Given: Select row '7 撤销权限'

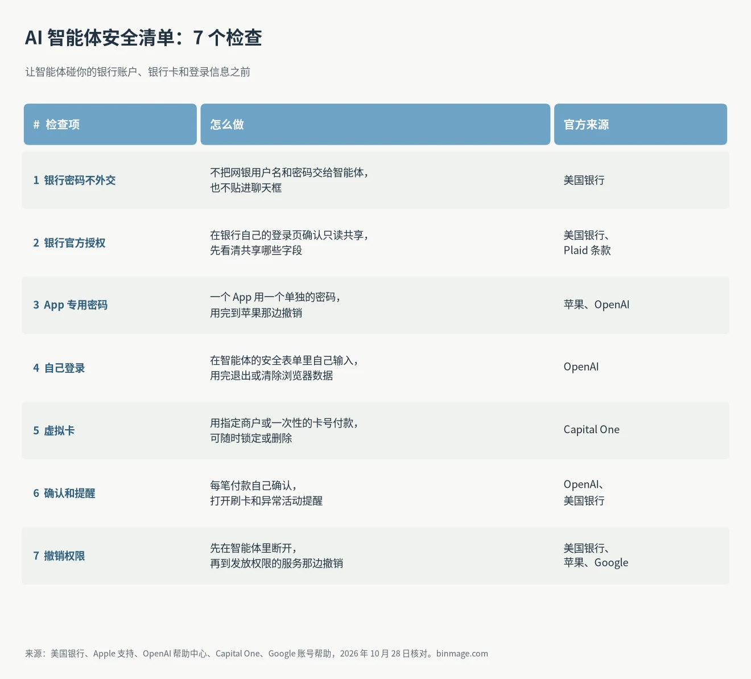Looking at the screenshot, I should coord(375,555).
